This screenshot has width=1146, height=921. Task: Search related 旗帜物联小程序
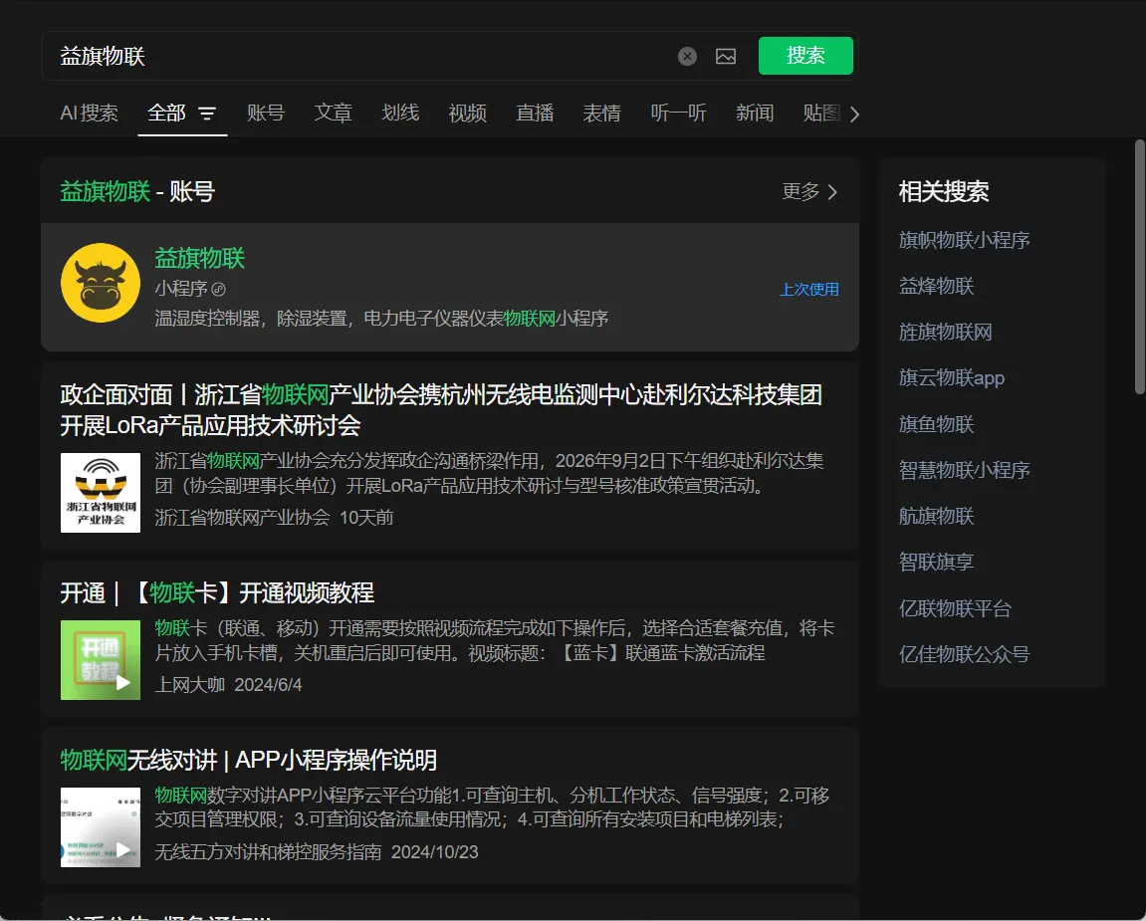coord(964,240)
